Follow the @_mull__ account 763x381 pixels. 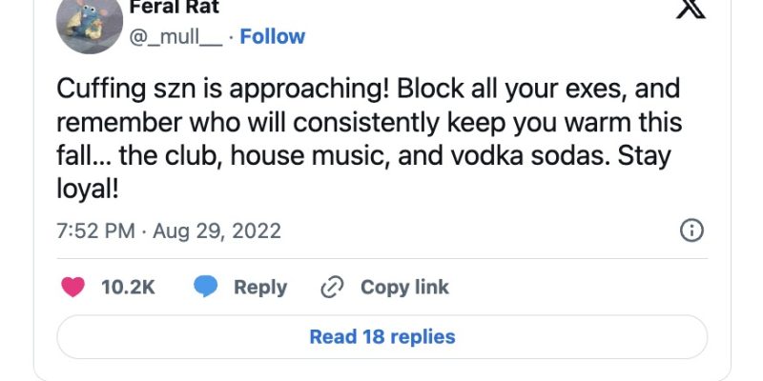pyautogui.click(x=273, y=37)
